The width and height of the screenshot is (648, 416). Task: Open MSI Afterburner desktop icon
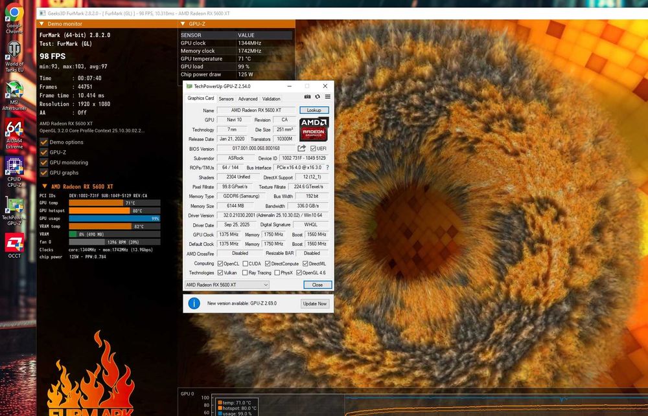[x=14, y=95]
